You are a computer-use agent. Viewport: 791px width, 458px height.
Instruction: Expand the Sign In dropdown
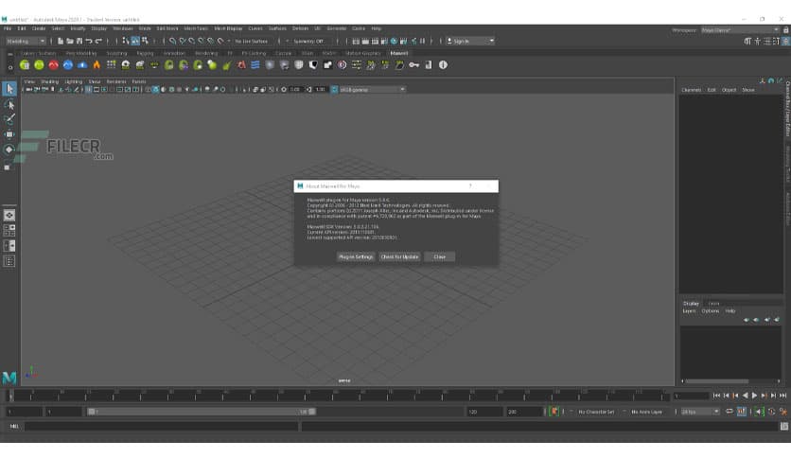[470, 41]
